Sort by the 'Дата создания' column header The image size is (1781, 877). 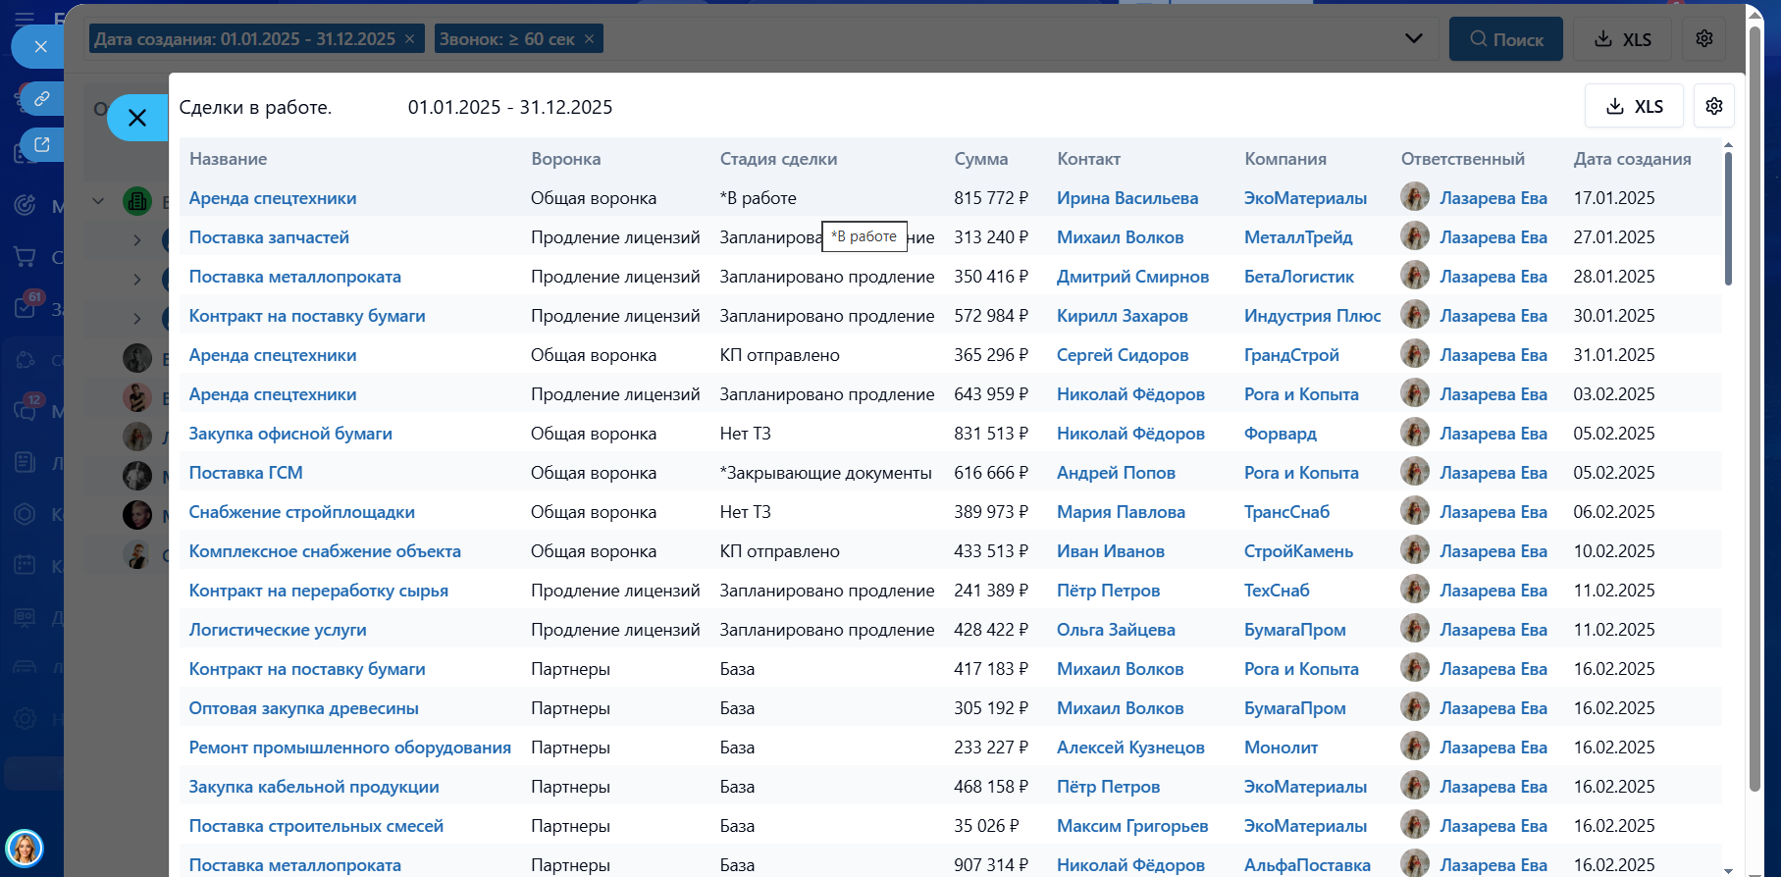pyautogui.click(x=1632, y=159)
